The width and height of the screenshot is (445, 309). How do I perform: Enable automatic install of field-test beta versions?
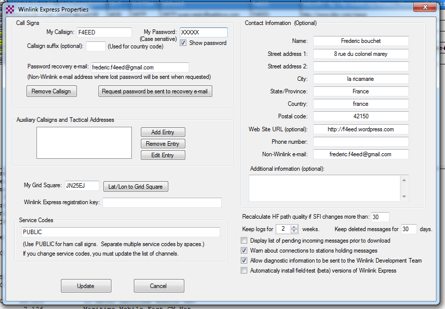pyautogui.click(x=244, y=271)
